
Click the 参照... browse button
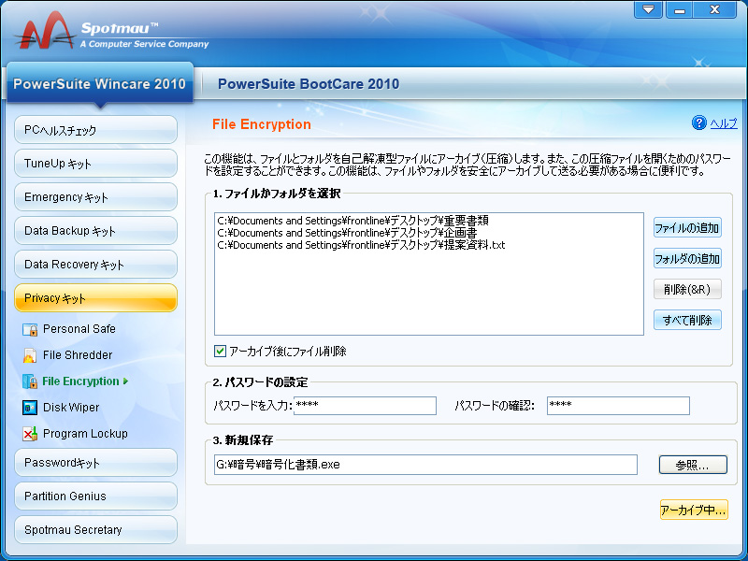693,465
